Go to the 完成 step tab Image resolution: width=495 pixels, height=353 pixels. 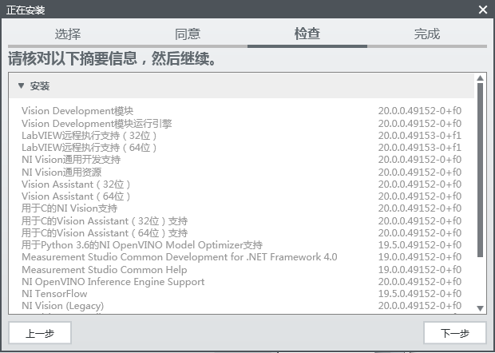(x=427, y=34)
